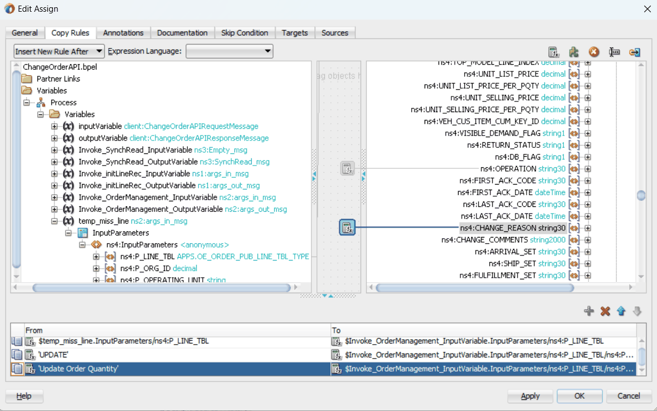The image size is (657, 411).
Task: Select the Copy Rules tab
Action: (x=70, y=33)
